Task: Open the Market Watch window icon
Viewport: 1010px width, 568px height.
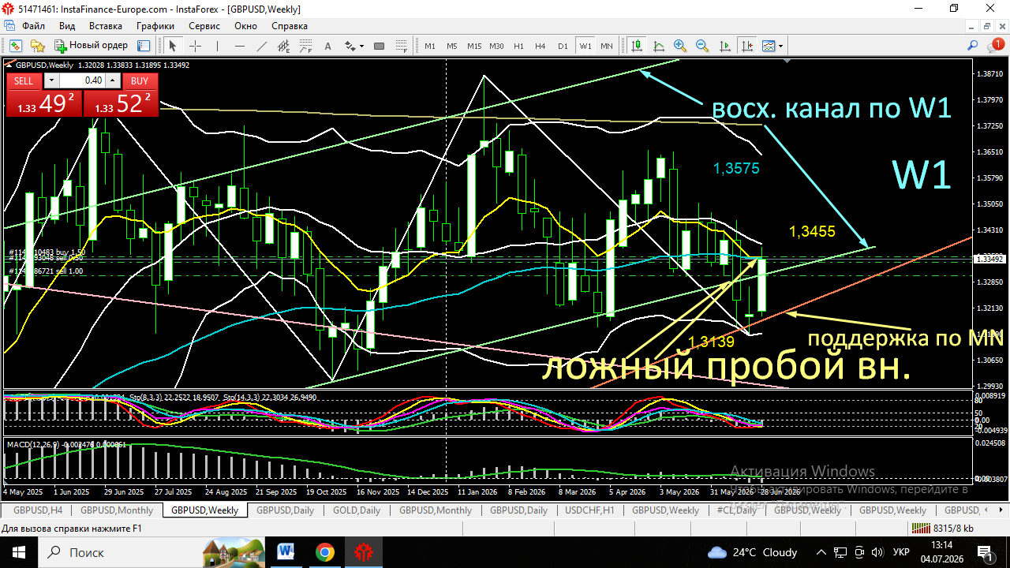Action: tap(16, 46)
